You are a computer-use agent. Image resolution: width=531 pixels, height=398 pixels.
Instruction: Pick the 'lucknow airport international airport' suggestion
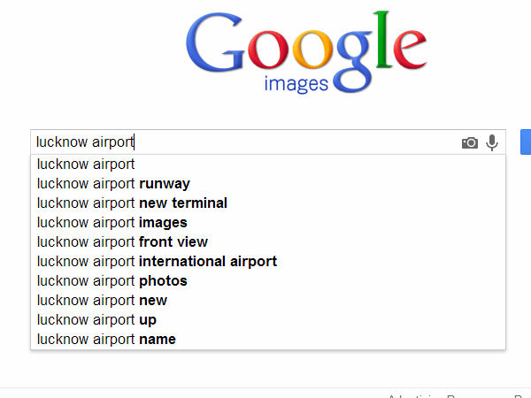click(157, 262)
